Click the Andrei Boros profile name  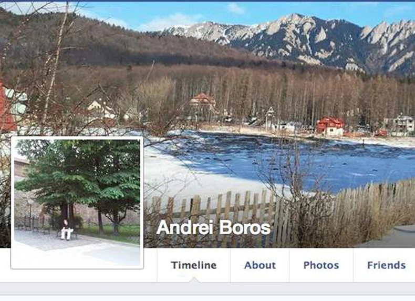[x=213, y=227]
